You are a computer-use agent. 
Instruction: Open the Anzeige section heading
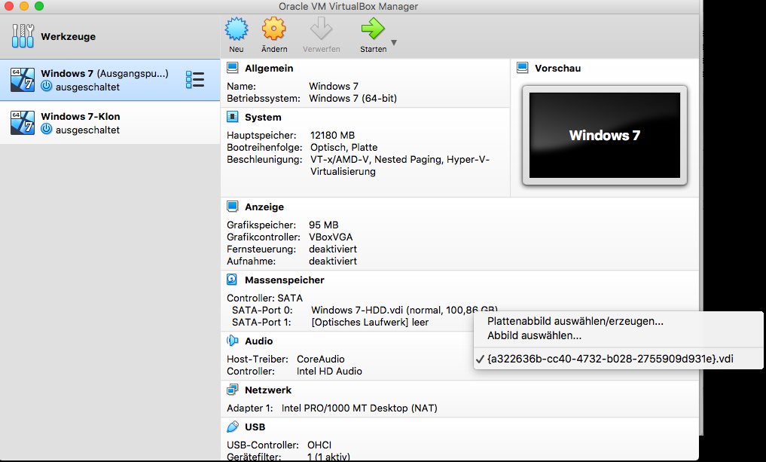click(264, 207)
